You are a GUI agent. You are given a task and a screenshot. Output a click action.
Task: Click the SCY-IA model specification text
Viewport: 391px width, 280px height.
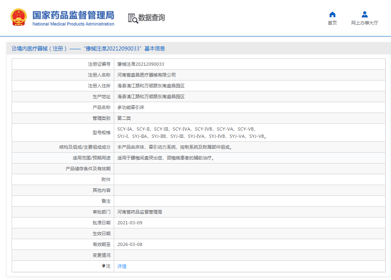[x=125, y=129]
